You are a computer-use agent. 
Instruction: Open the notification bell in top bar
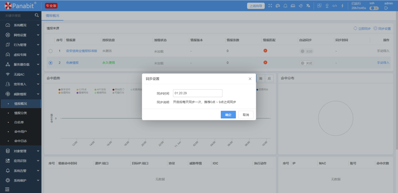(x=285, y=6)
